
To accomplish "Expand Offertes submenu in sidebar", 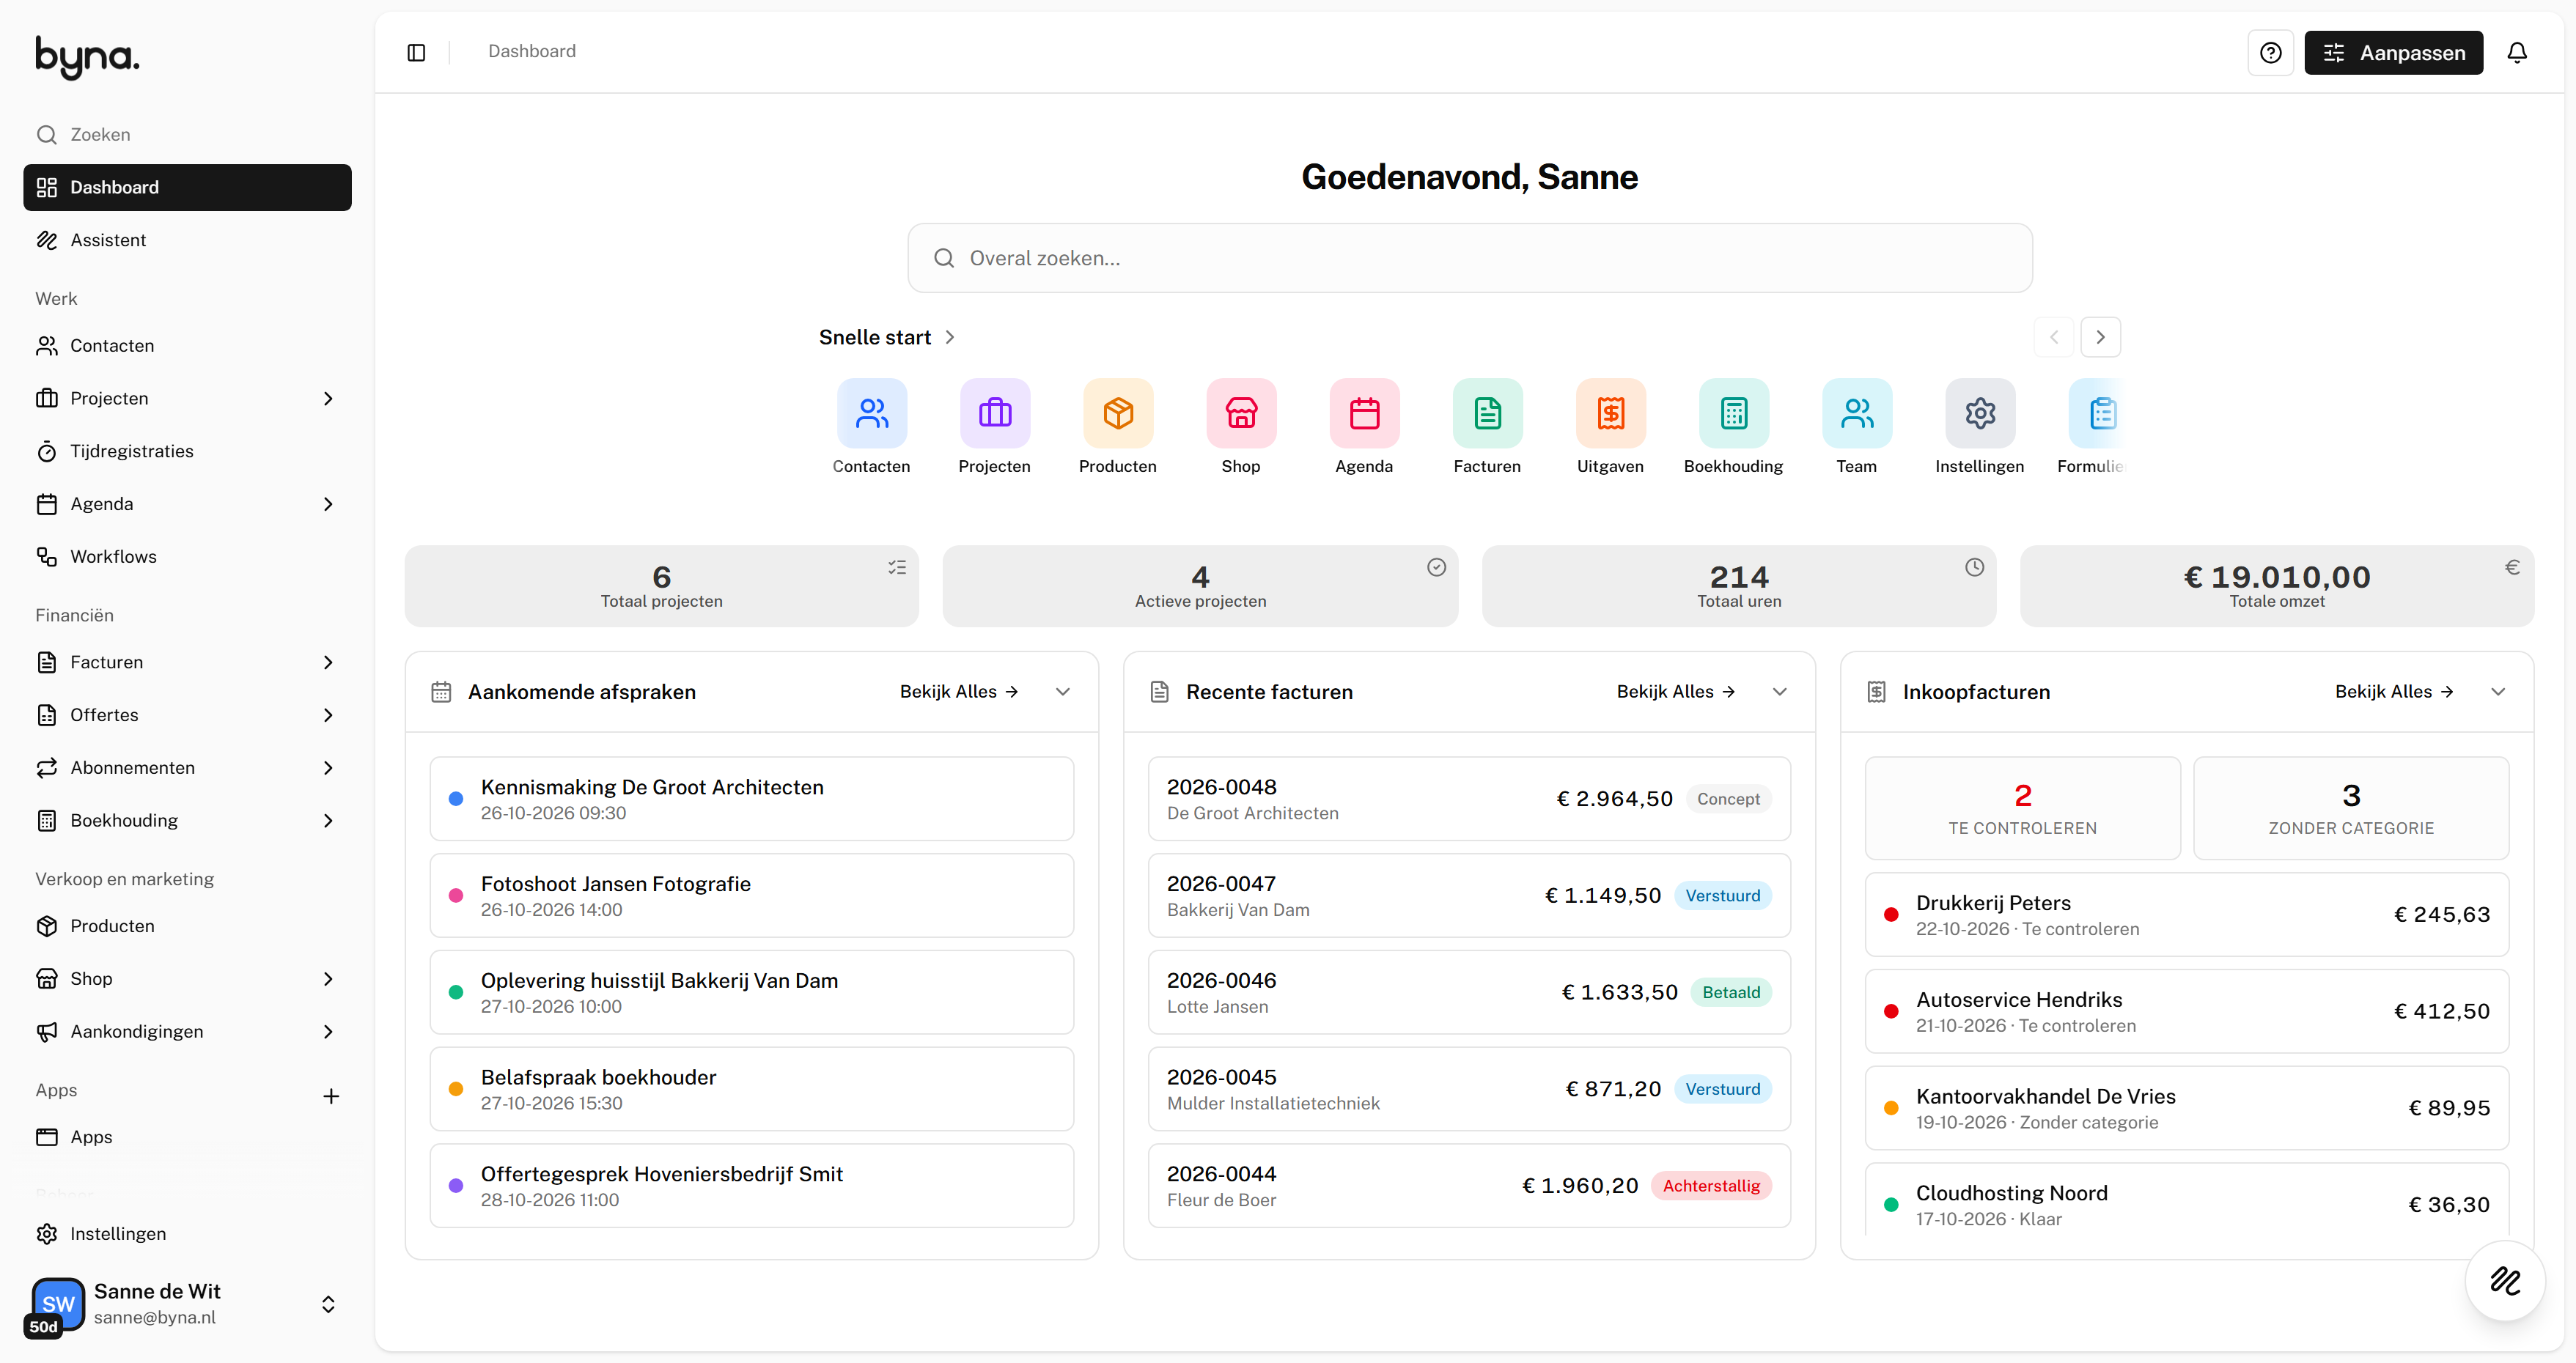I will point(328,715).
